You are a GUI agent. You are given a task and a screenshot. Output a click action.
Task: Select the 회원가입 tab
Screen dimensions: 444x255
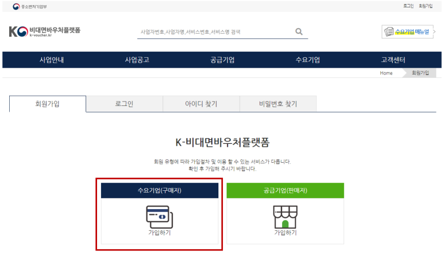48,104
